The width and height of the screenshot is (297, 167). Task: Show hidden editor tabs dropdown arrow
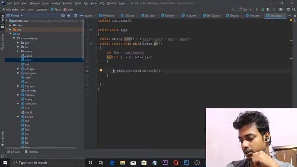[289, 15]
